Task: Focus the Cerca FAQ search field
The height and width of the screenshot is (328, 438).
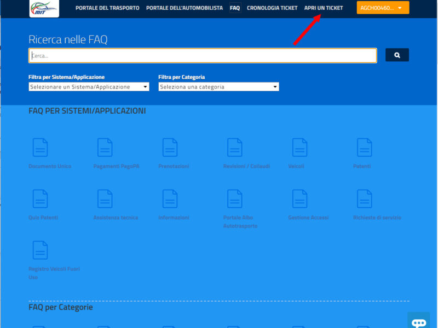Action: pyautogui.click(x=203, y=56)
